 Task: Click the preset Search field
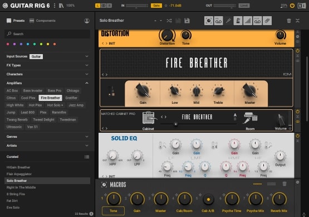pyautogui.click(x=47, y=34)
